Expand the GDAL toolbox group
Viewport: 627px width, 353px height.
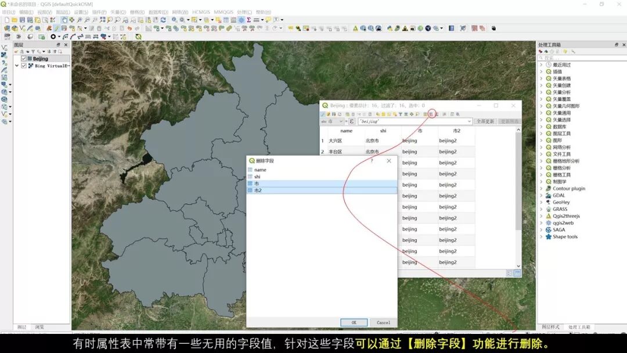click(x=541, y=196)
